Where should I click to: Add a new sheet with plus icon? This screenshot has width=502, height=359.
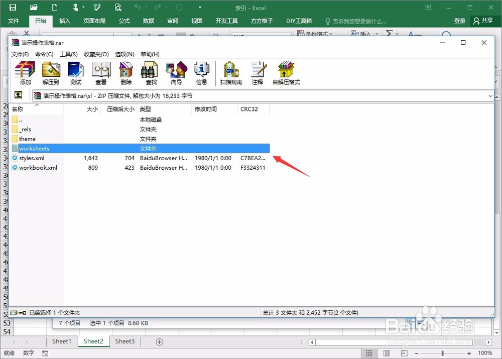coord(160,342)
